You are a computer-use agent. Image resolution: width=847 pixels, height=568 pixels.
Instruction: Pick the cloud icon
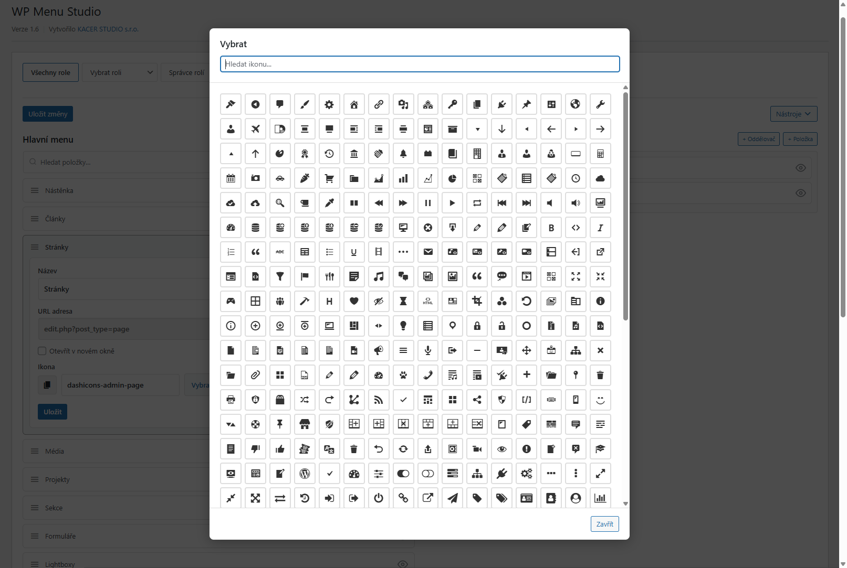click(x=600, y=178)
